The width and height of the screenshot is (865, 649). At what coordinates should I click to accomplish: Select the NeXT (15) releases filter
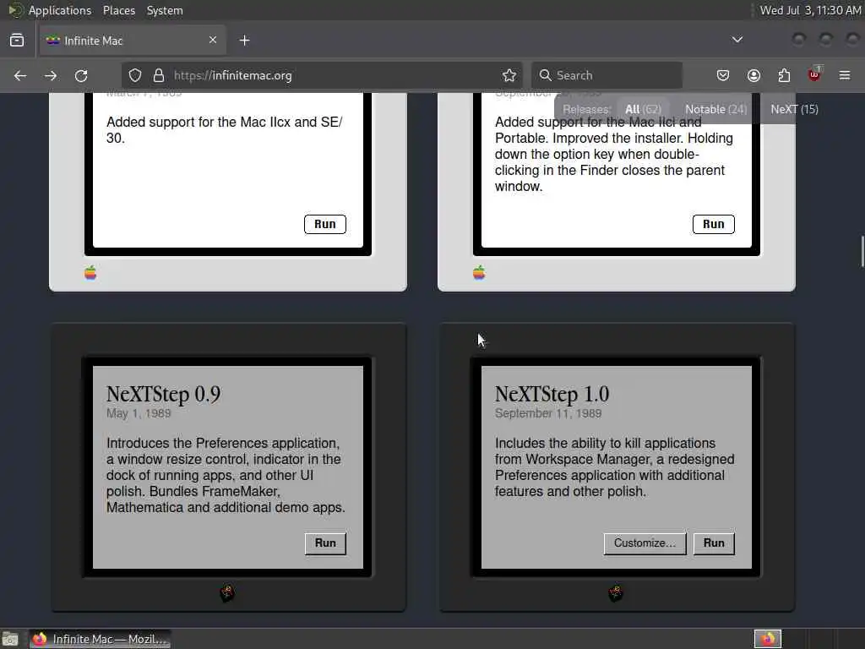tap(794, 109)
